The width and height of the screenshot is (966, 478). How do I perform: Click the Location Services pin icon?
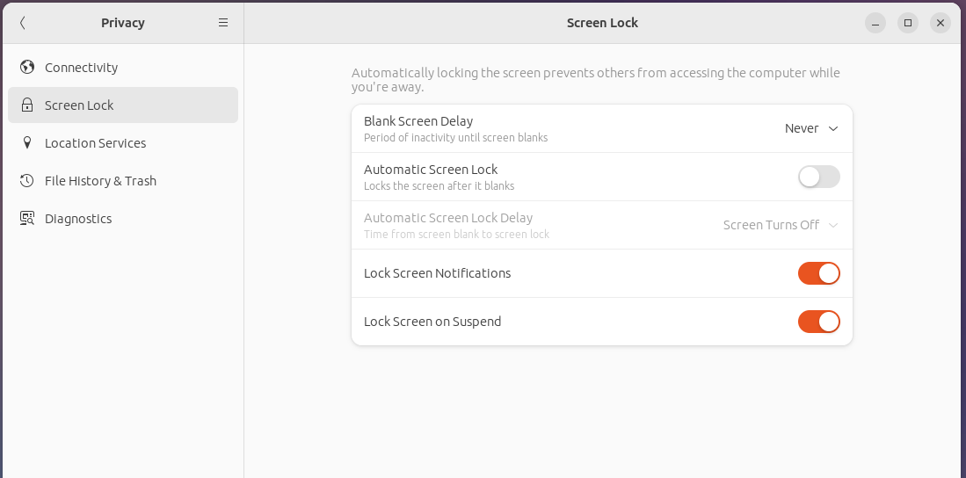[27, 143]
